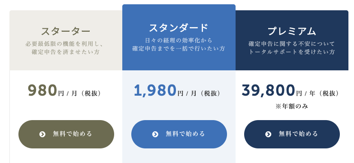Click the arrow icon in the blue Standard button
Image resolution: width=354 pixels, height=163 pixels.
[155, 134]
